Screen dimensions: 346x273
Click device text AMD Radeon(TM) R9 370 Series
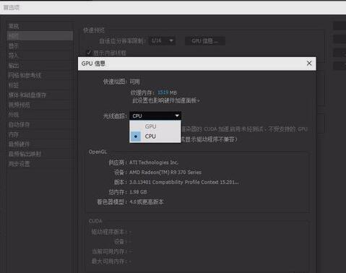click(x=165, y=173)
